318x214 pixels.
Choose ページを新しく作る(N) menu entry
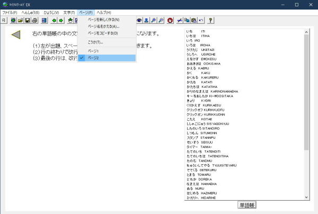pos(107,20)
